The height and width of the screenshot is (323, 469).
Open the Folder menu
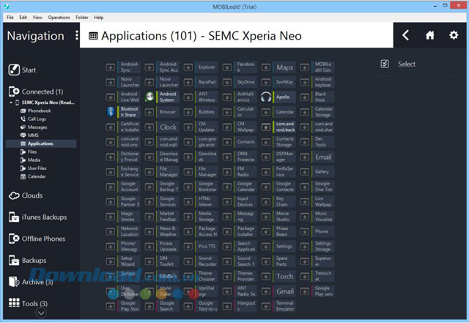pos(82,16)
